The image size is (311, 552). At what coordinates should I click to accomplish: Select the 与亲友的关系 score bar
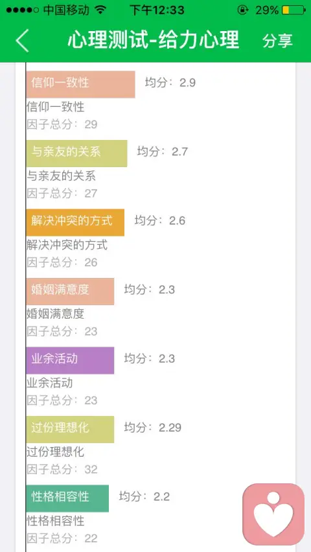(x=76, y=153)
